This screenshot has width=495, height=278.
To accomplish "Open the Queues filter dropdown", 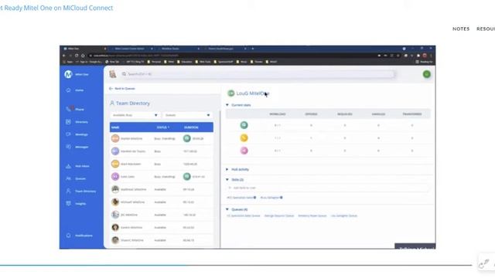I will pos(187,115).
